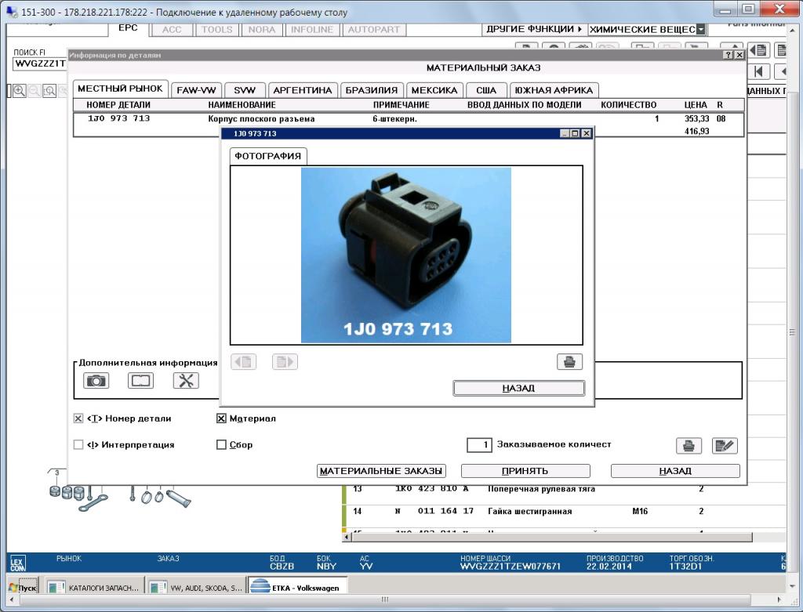Click the wrench and screwdriver tools icon

(x=186, y=381)
